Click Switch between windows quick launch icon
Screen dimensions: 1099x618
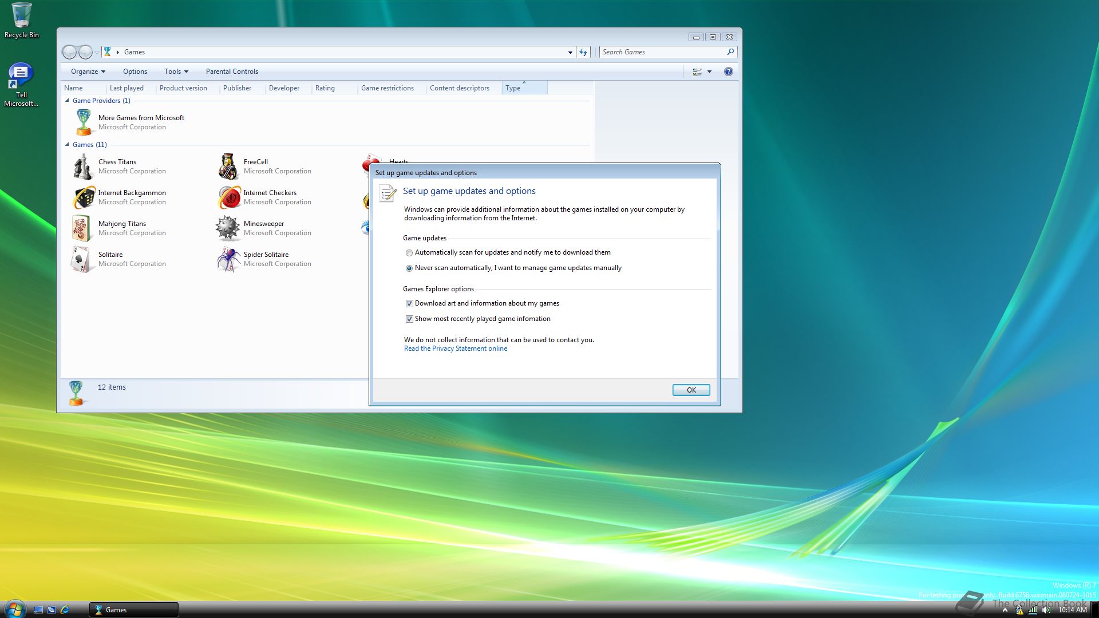(52, 610)
